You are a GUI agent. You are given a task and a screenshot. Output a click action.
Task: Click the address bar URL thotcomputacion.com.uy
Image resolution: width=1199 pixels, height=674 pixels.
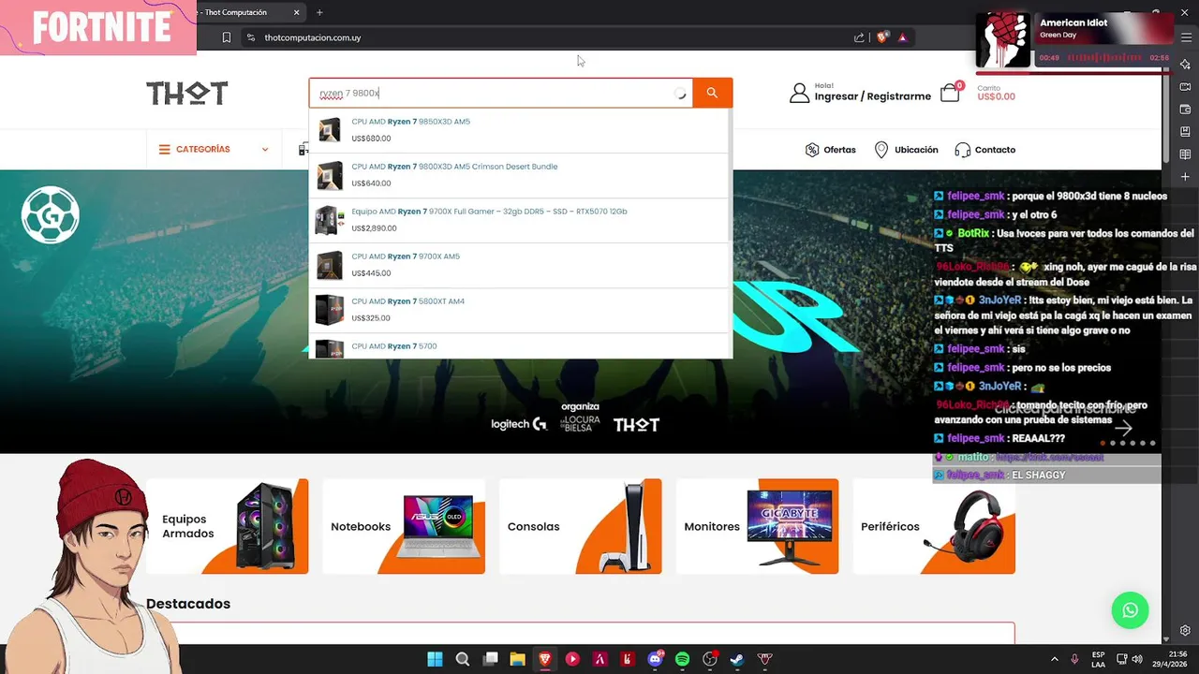click(313, 37)
